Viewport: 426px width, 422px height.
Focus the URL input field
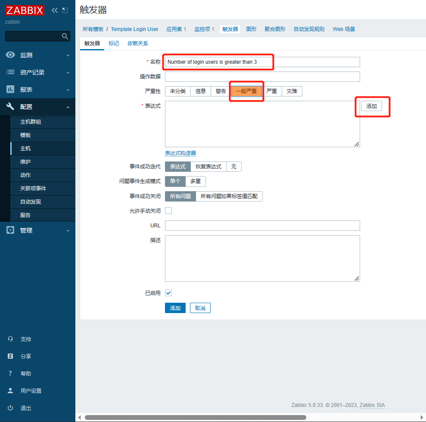[x=262, y=225]
